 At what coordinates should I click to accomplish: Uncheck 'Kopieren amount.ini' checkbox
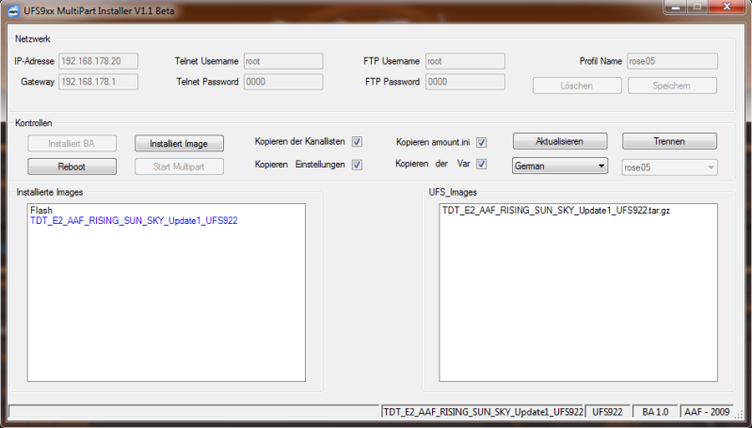click(481, 142)
